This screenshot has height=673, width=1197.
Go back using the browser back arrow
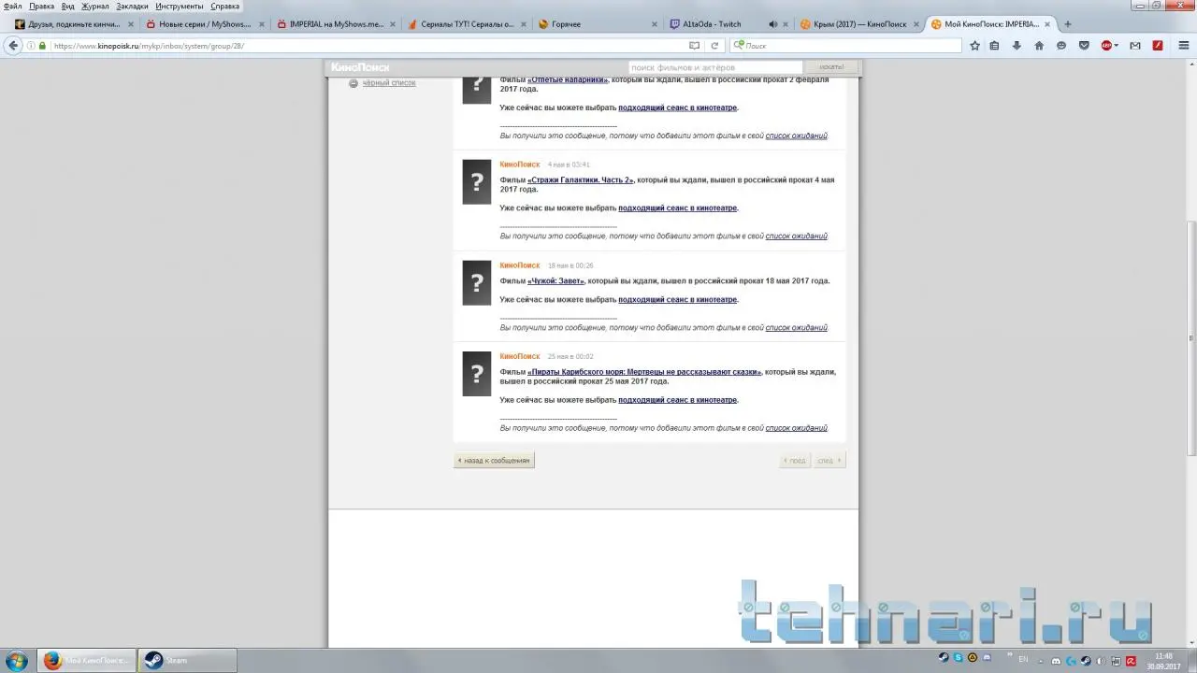pos(13,45)
